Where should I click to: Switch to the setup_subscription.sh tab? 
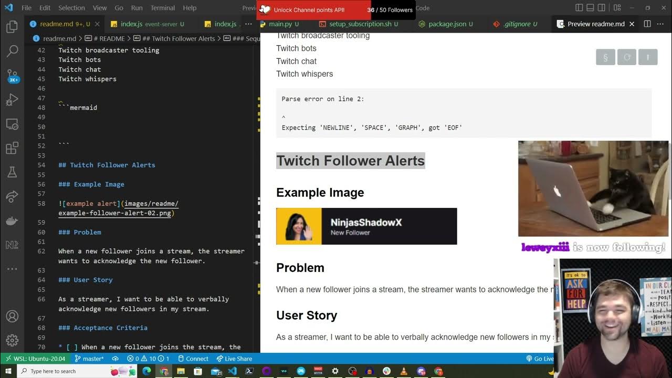360,24
